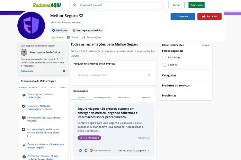Select the 12 meses performance tab

click(x=33, y=88)
